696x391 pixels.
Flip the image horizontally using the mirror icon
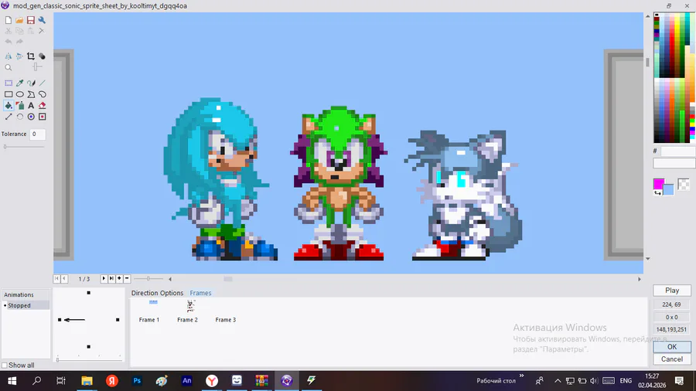click(9, 56)
